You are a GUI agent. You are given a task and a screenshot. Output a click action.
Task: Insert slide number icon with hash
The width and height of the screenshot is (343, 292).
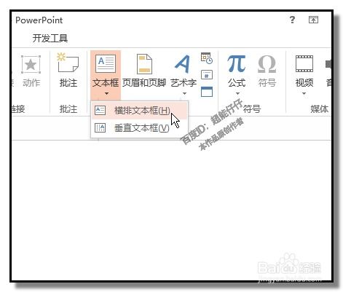coord(207,75)
